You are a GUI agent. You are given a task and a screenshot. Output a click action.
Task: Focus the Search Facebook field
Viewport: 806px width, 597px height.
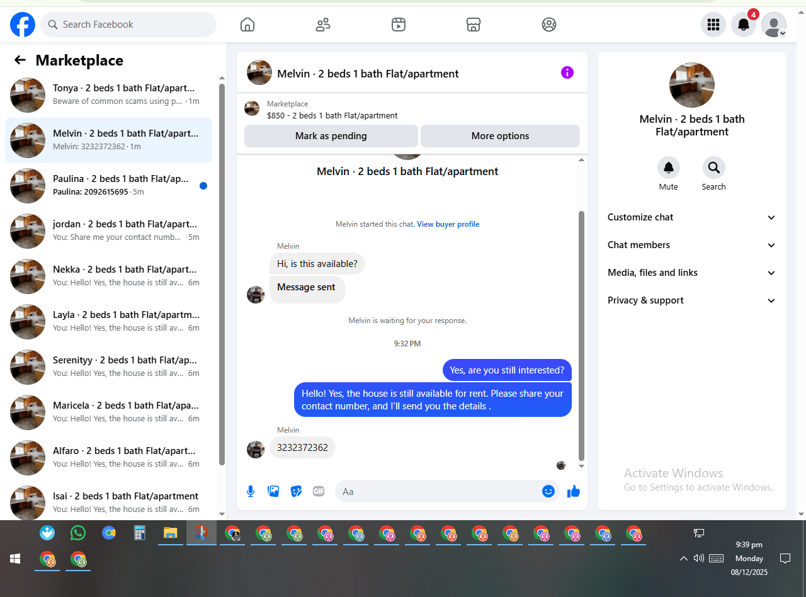pyautogui.click(x=128, y=25)
